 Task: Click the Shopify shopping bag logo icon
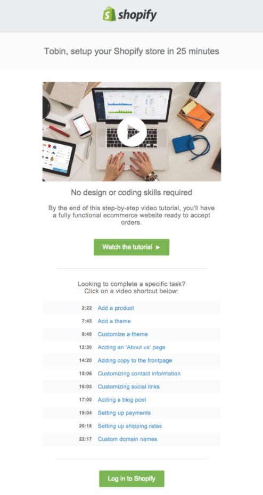pyautogui.click(x=109, y=14)
